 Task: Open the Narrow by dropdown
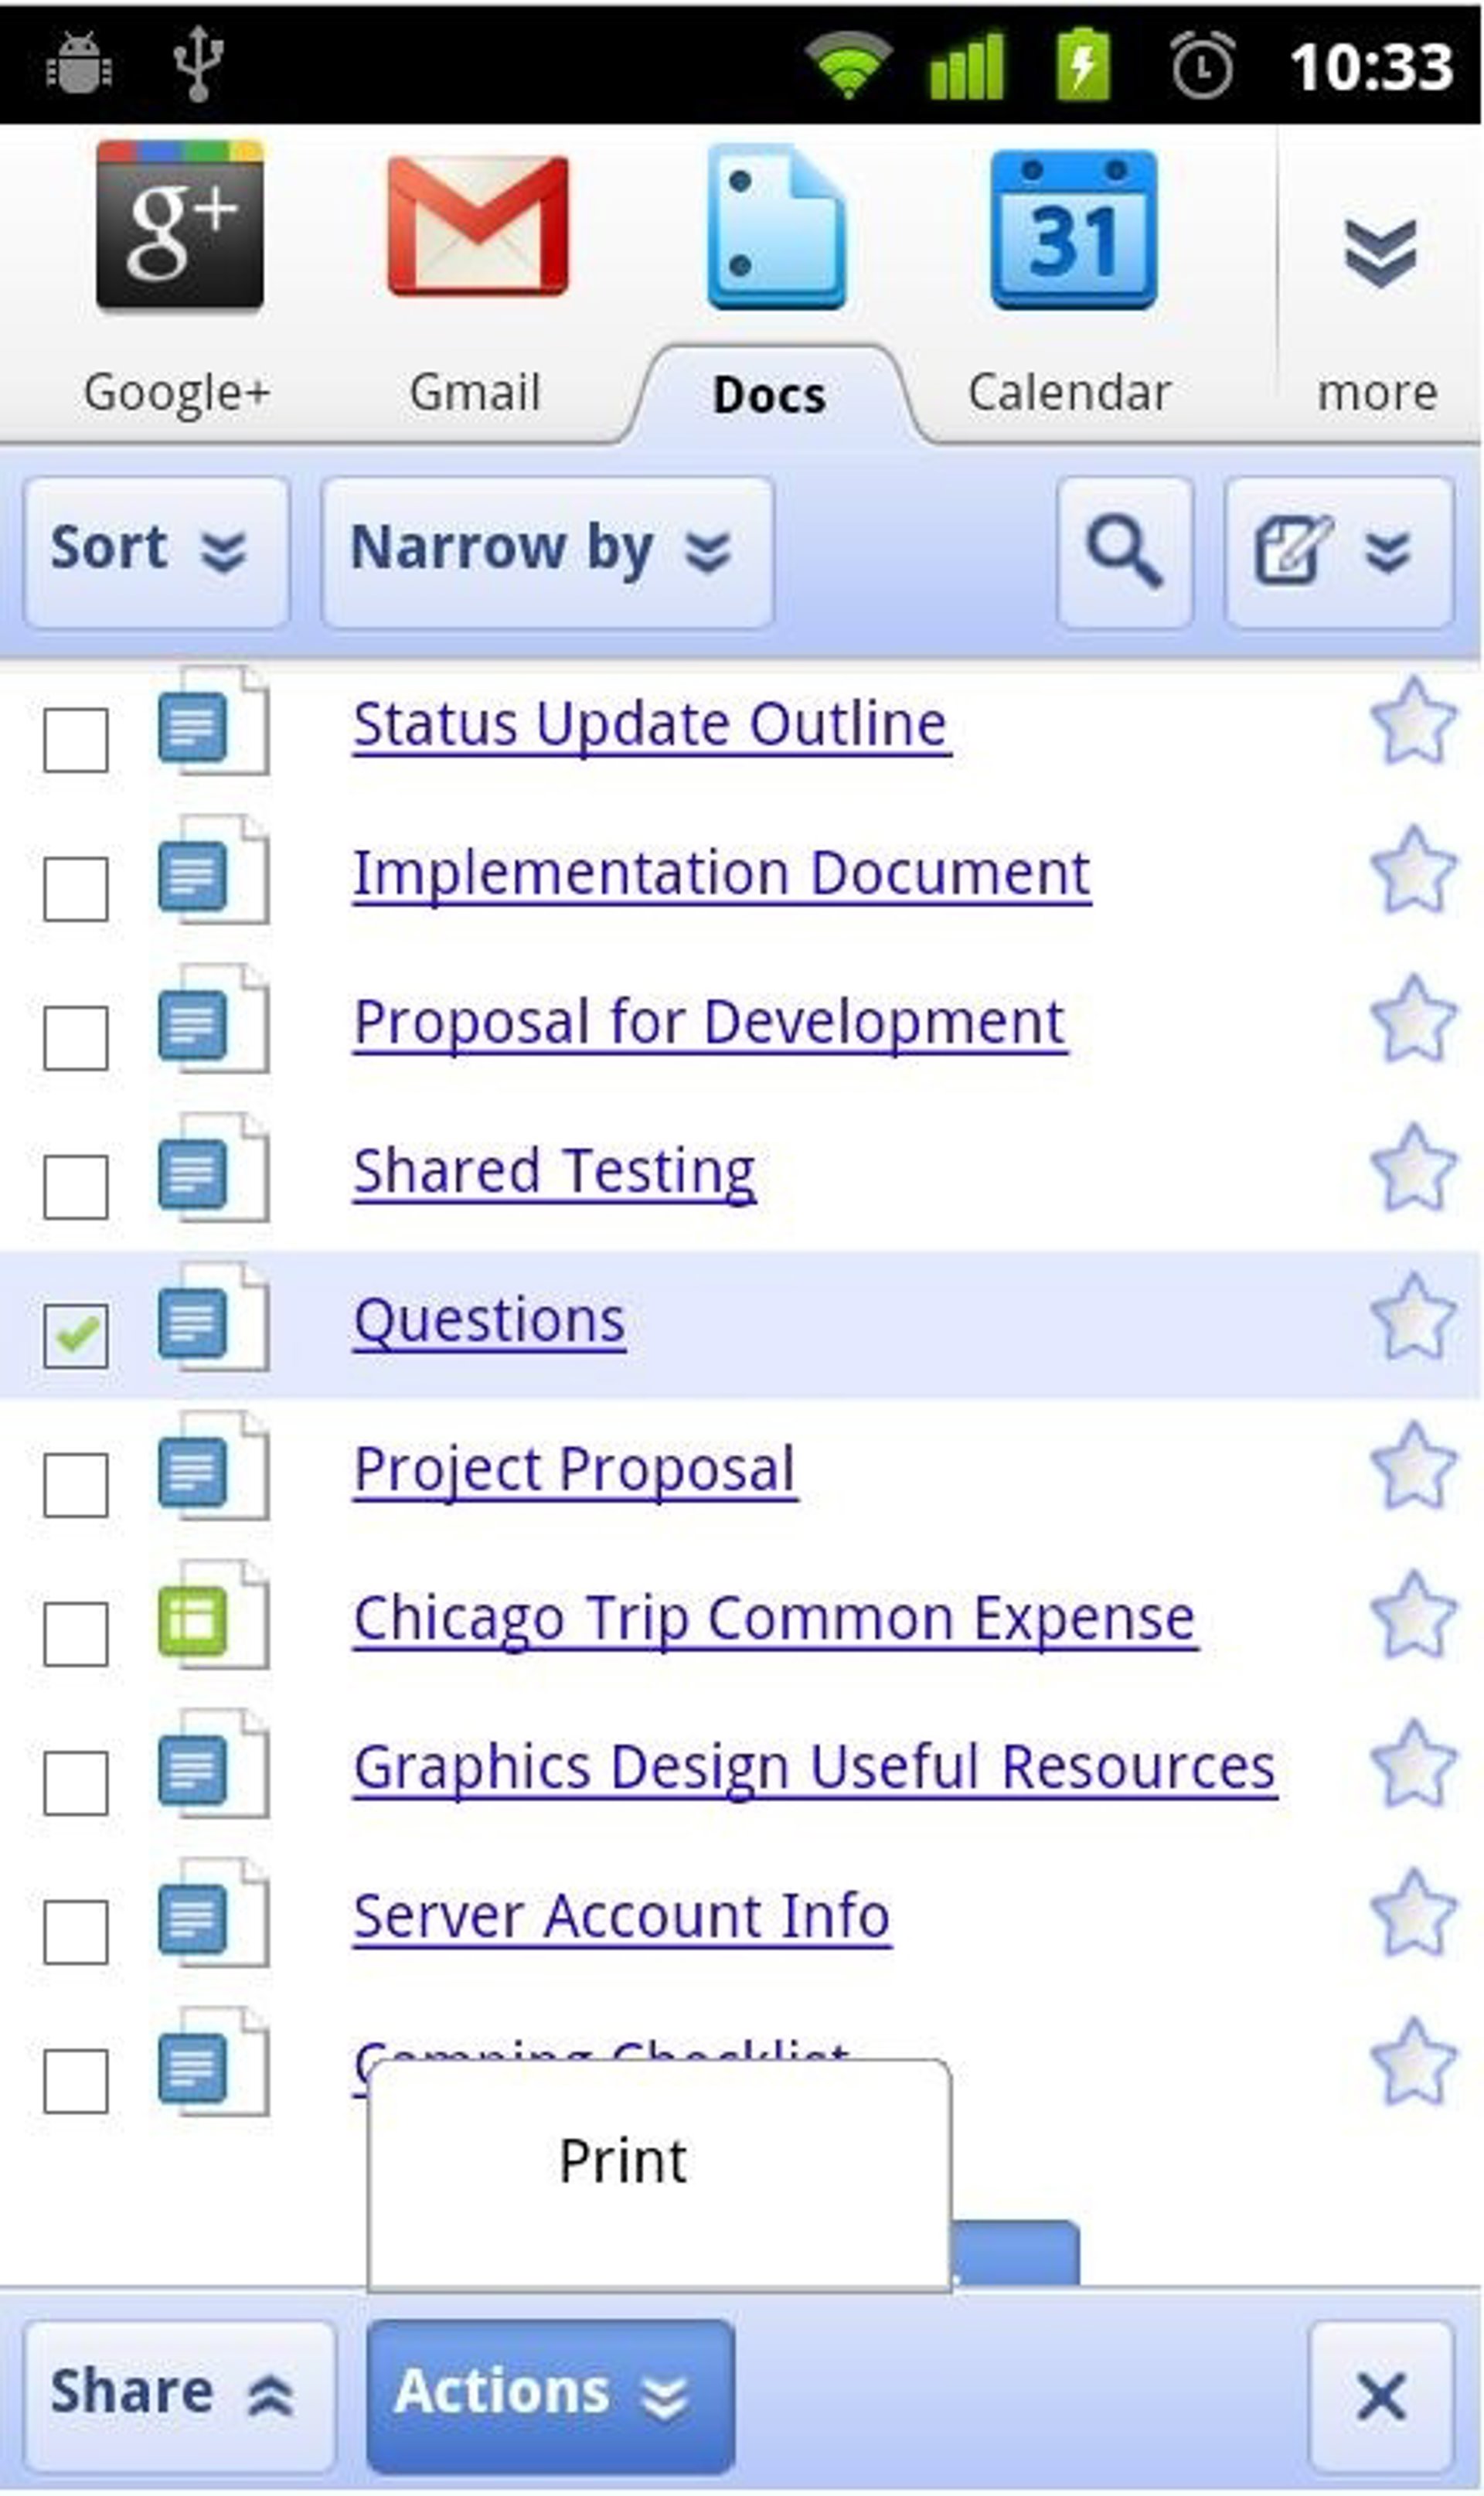pos(546,551)
